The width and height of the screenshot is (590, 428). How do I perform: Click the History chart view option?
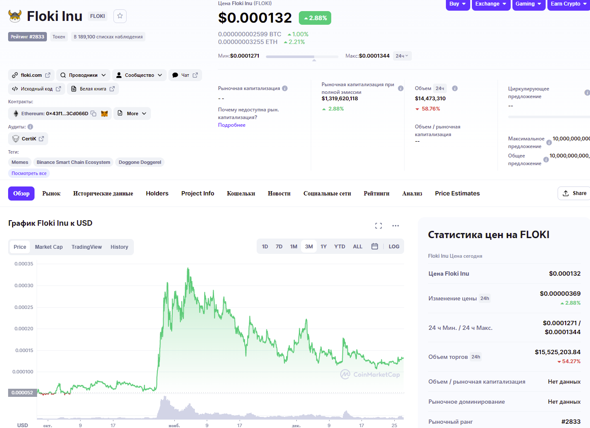pyautogui.click(x=119, y=247)
